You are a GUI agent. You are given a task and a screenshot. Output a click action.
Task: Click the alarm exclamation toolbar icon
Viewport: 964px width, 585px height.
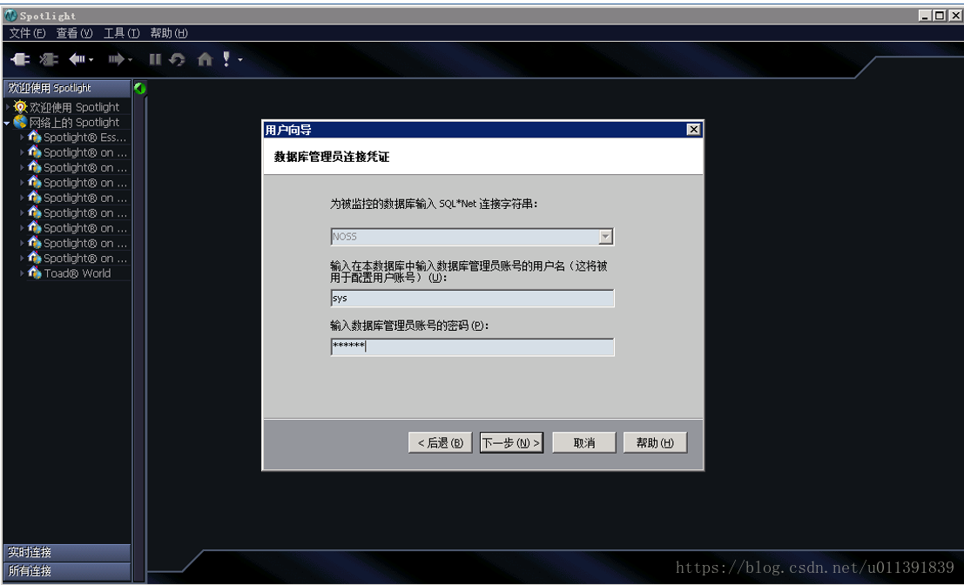pyautogui.click(x=226, y=58)
